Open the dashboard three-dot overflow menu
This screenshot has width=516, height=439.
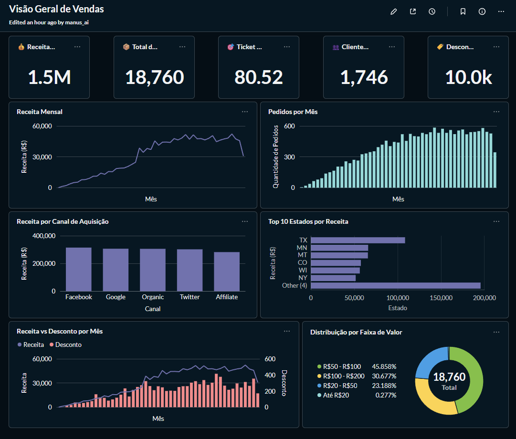[501, 11]
